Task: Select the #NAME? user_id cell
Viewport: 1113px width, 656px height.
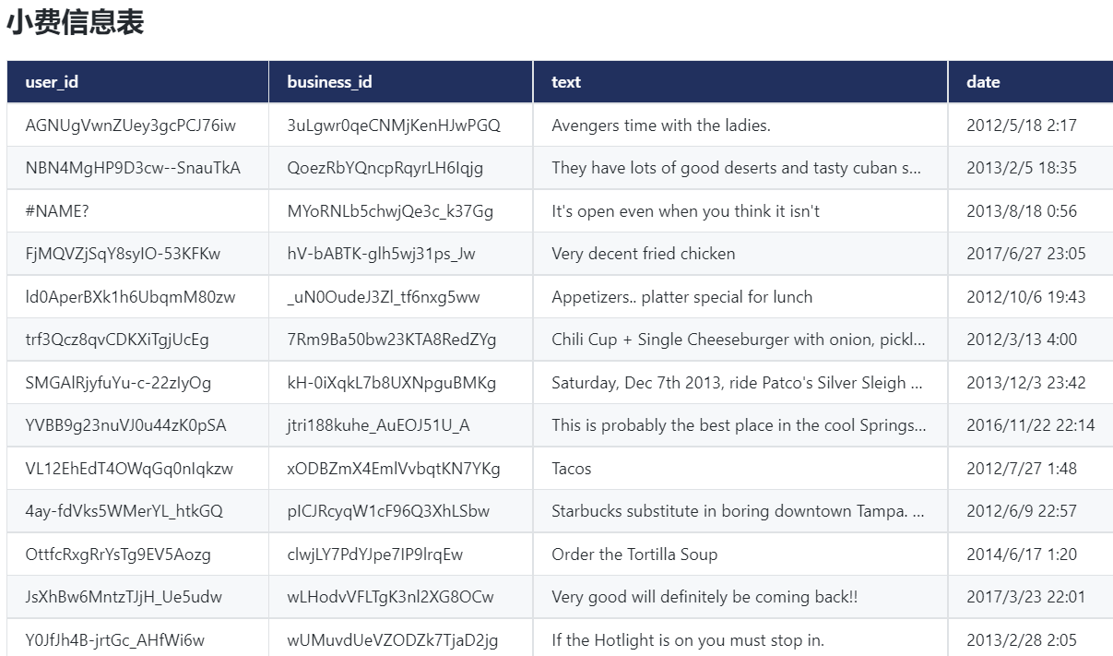Action: coord(57,211)
